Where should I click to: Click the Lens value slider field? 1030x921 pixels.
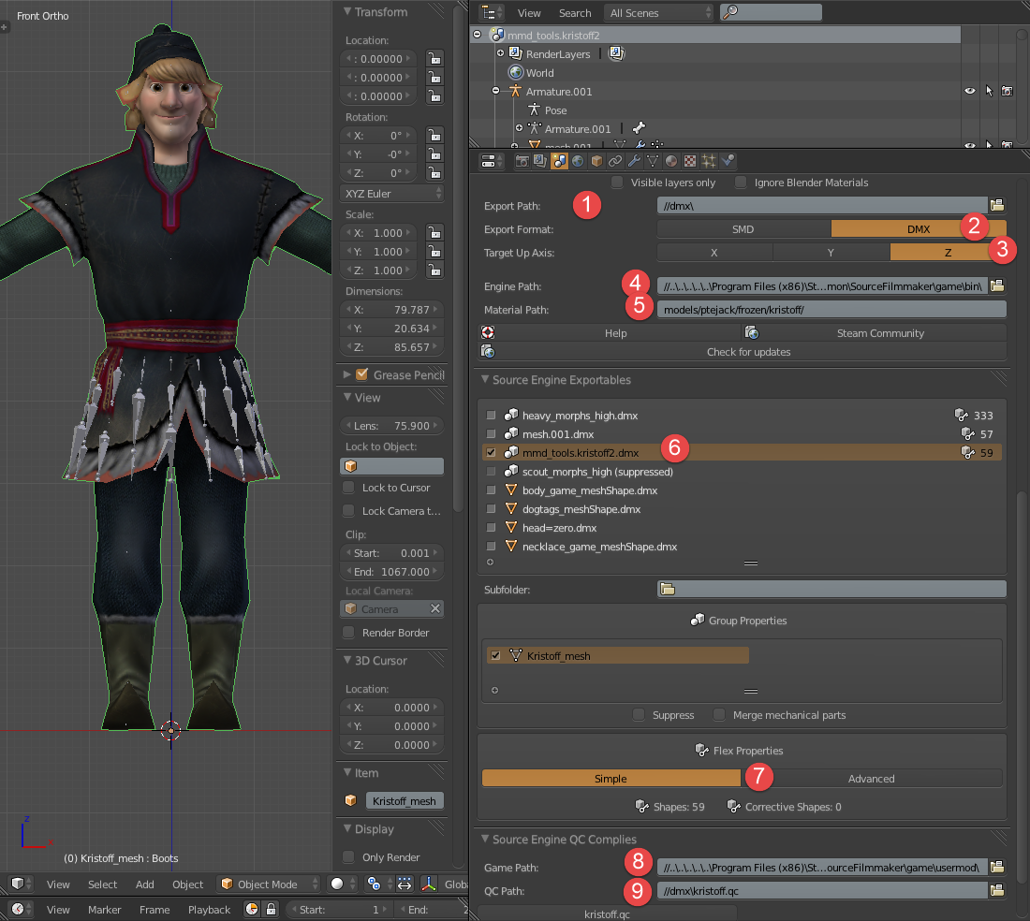[x=391, y=426]
